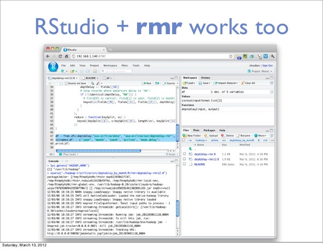The width and height of the screenshot is (323, 249).
Task: Click the Clear All workspace button
Action: click(x=248, y=83)
